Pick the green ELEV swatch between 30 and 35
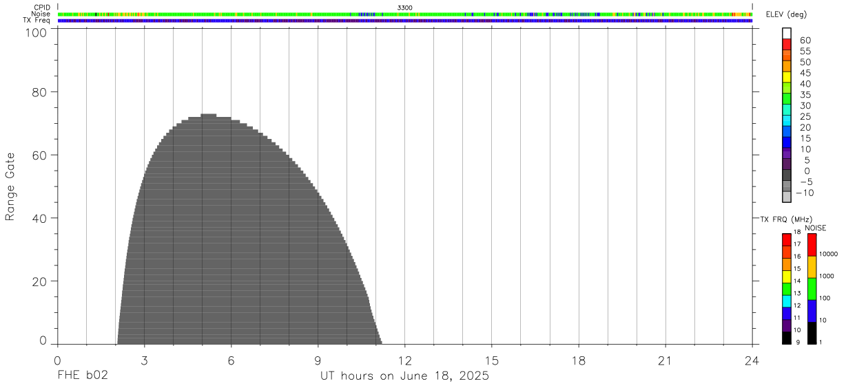 point(787,98)
